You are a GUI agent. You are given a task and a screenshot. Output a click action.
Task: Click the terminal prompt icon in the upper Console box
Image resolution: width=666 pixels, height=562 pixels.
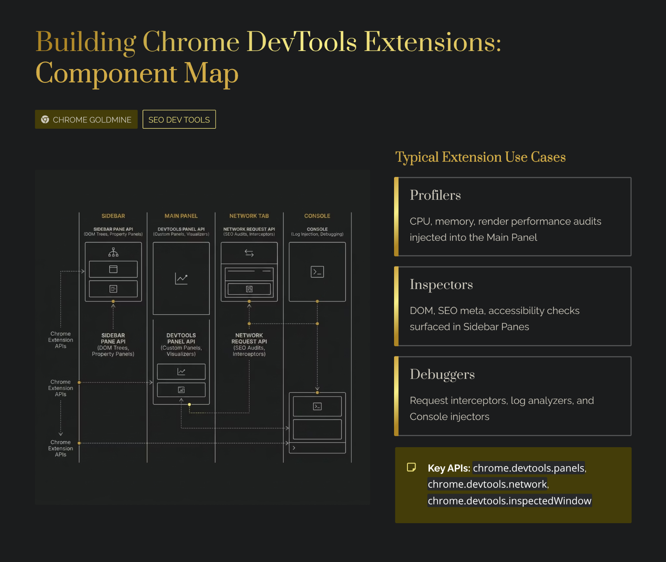click(317, 272)
